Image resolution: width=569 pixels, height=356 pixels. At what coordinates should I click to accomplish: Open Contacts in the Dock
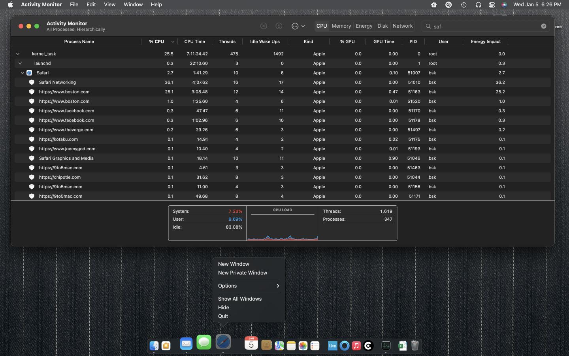[x=267, y=346]
